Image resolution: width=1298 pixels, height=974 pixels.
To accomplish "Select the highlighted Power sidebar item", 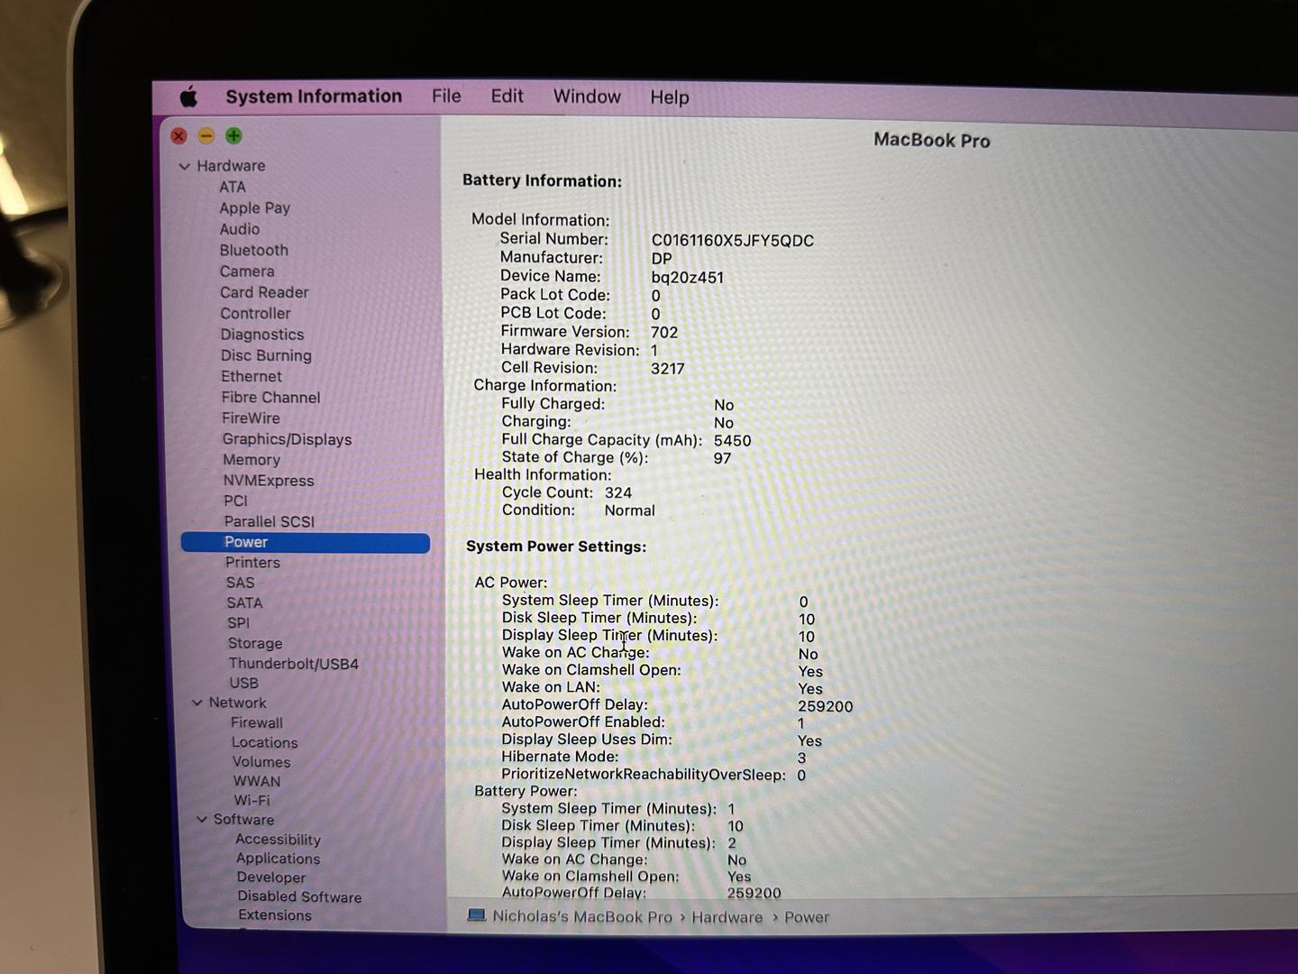I will 306,542.
